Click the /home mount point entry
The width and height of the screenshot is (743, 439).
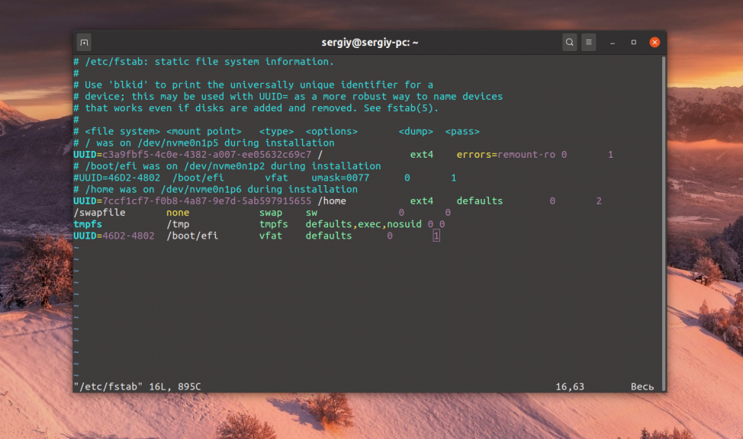click(x=331, y=201)
